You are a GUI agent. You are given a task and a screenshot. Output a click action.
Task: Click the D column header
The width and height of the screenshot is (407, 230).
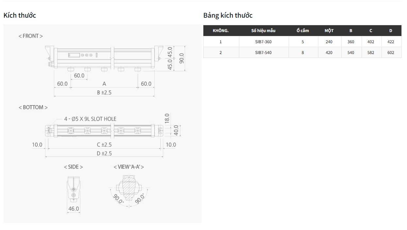391,30
